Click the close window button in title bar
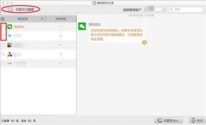This screenshot has width=206, height=125. click(x=3, y=3)
